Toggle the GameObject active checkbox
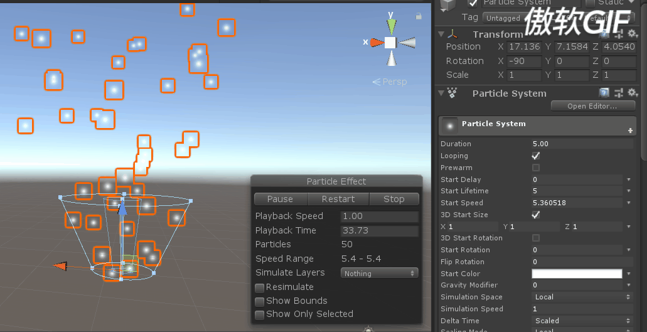Viewport: 647px width, 332px height. tap(473, 3)
